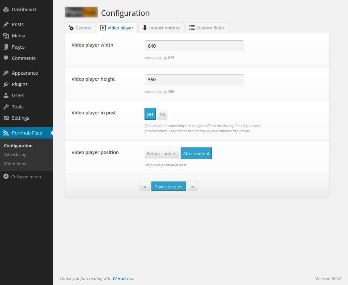Click the 'Video player width' label
Screen dimensions: 348x285
coord(92,45)
